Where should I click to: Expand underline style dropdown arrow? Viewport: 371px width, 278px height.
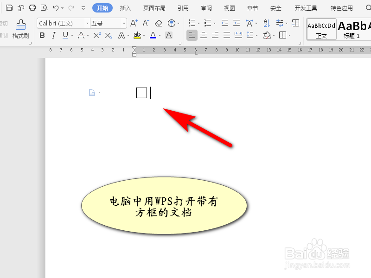(72, 36)
